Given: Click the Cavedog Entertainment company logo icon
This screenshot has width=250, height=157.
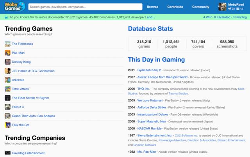Looking at the screenshot, I should pyautogui.click(x=7, y=153).
